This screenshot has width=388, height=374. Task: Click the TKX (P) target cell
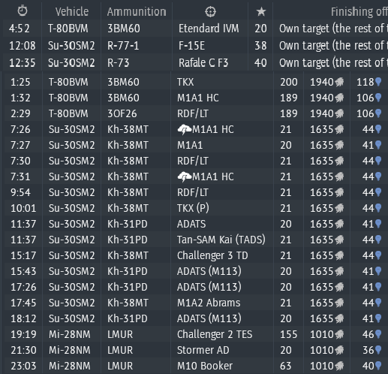coord(193,208)
